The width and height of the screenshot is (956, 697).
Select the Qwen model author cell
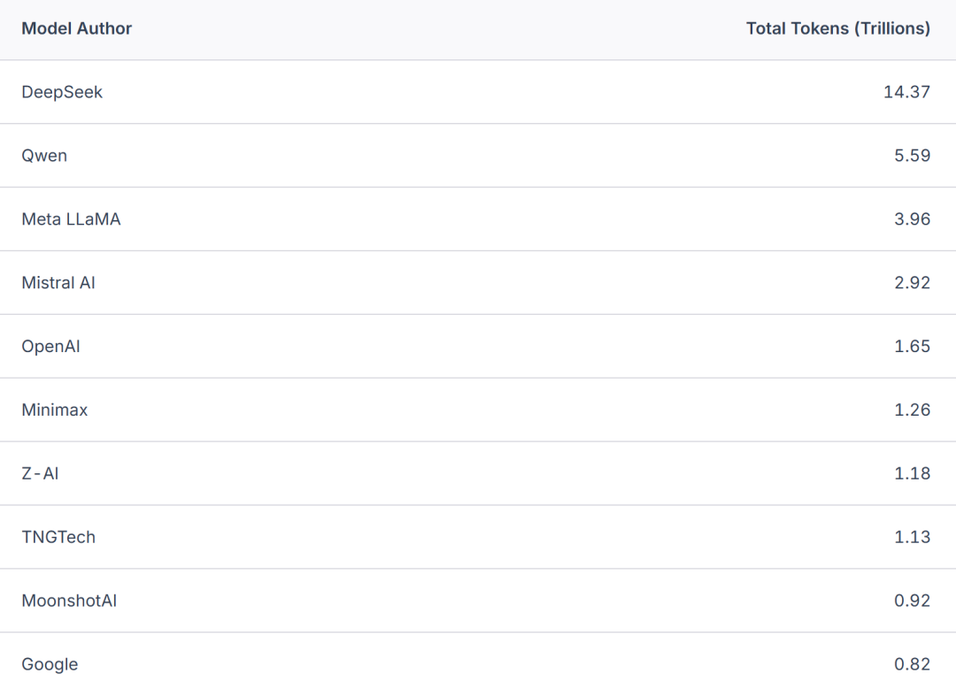pos(44,156)
